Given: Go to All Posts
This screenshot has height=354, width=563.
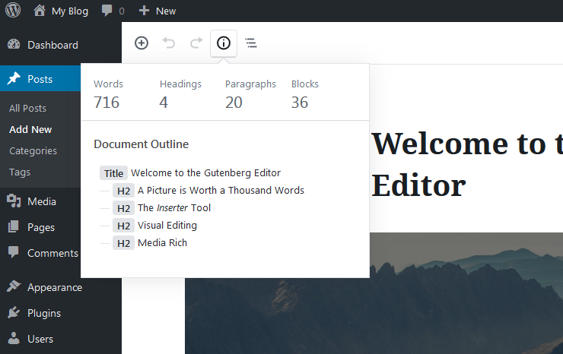Looking at the screenshot, I should click(x=27, y=109).
